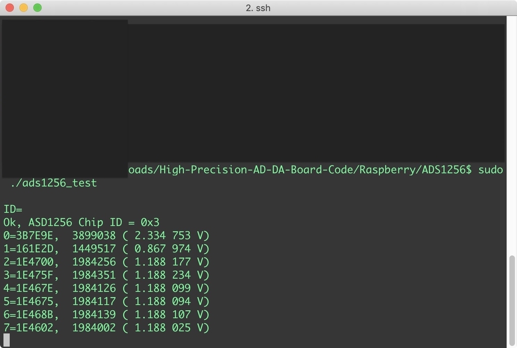
Task: Click the voltage '0.867 974 V'
Action: tap(169, 249)
